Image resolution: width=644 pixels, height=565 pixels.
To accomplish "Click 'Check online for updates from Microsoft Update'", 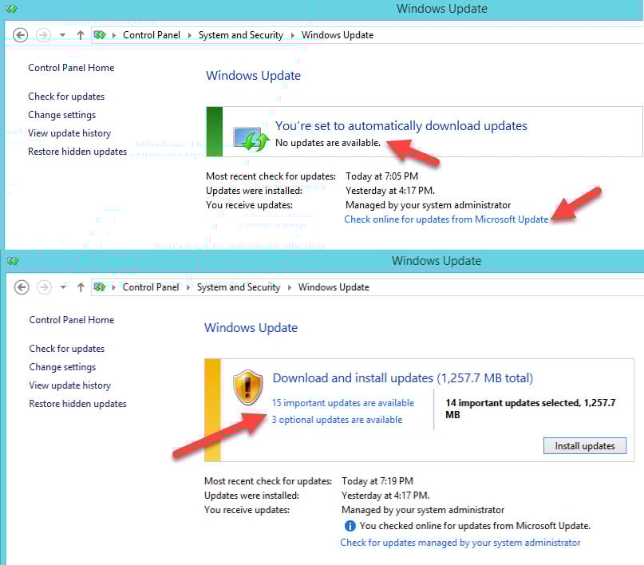I will pos(446,219).
